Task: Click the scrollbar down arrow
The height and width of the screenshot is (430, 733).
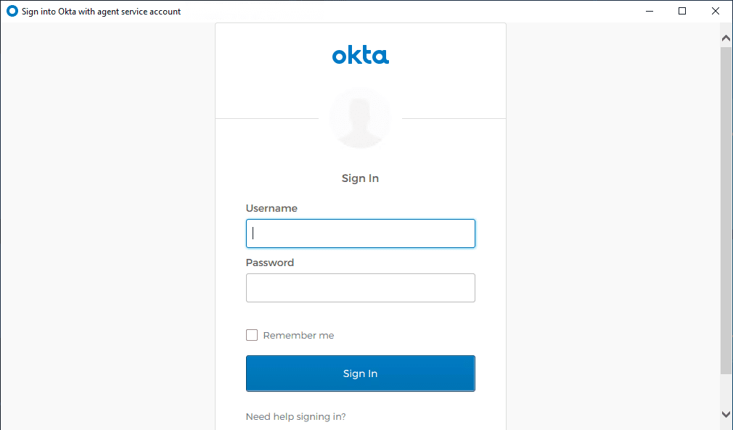Action: pyautogui.click(x=726, y=414)
